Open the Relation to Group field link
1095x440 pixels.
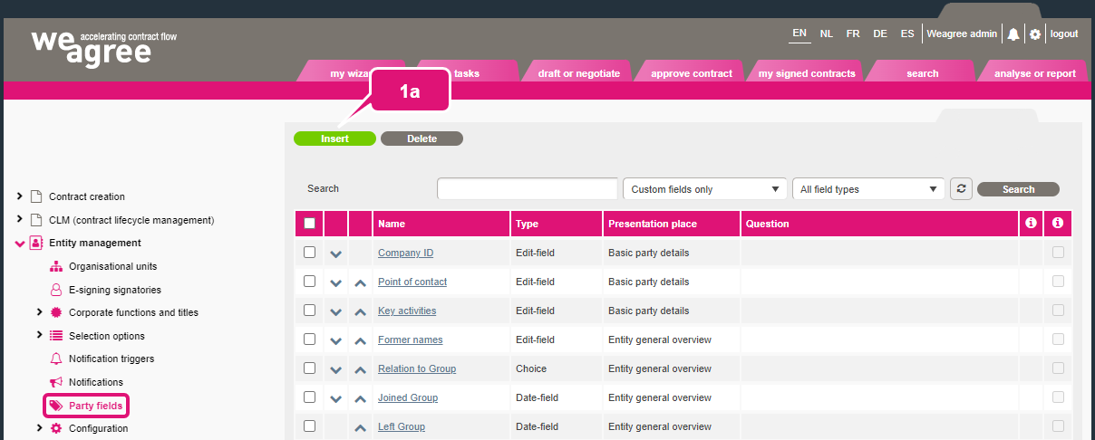click(417, 368)
